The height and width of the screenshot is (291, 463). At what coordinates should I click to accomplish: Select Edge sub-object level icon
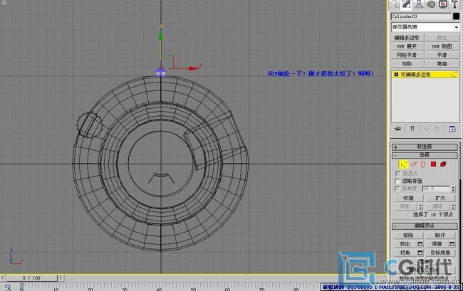[413, 164]
